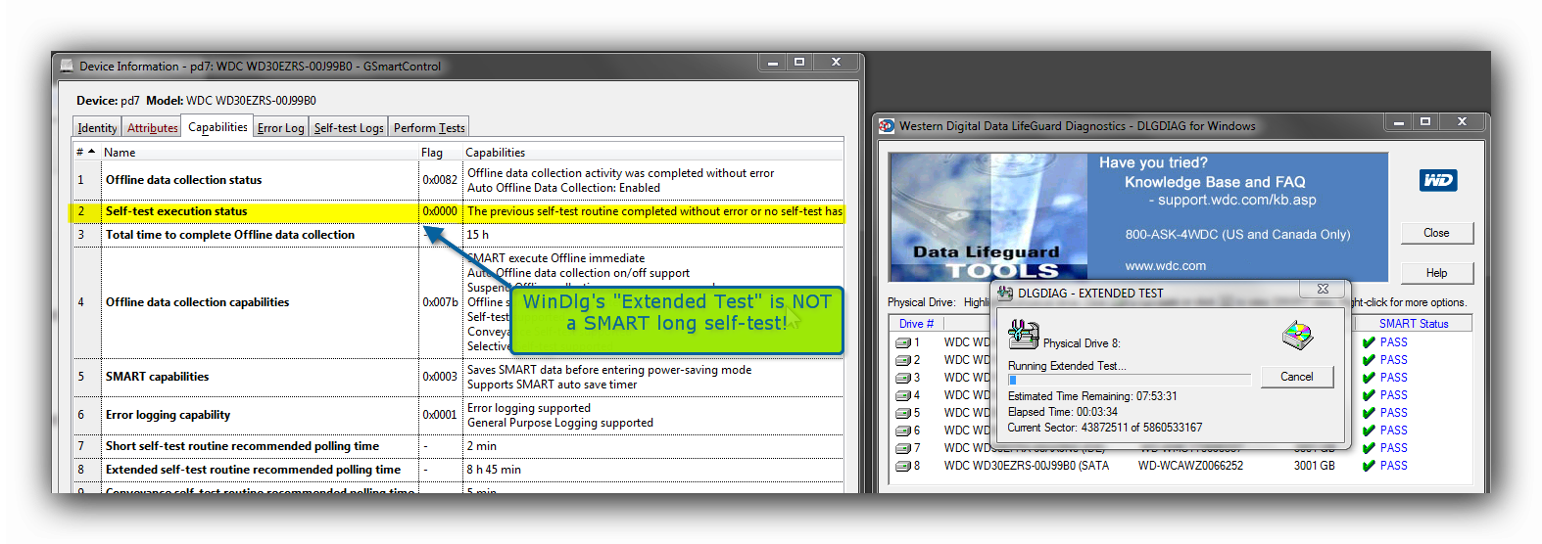Open the Perform Tests tab

[429, 128]
